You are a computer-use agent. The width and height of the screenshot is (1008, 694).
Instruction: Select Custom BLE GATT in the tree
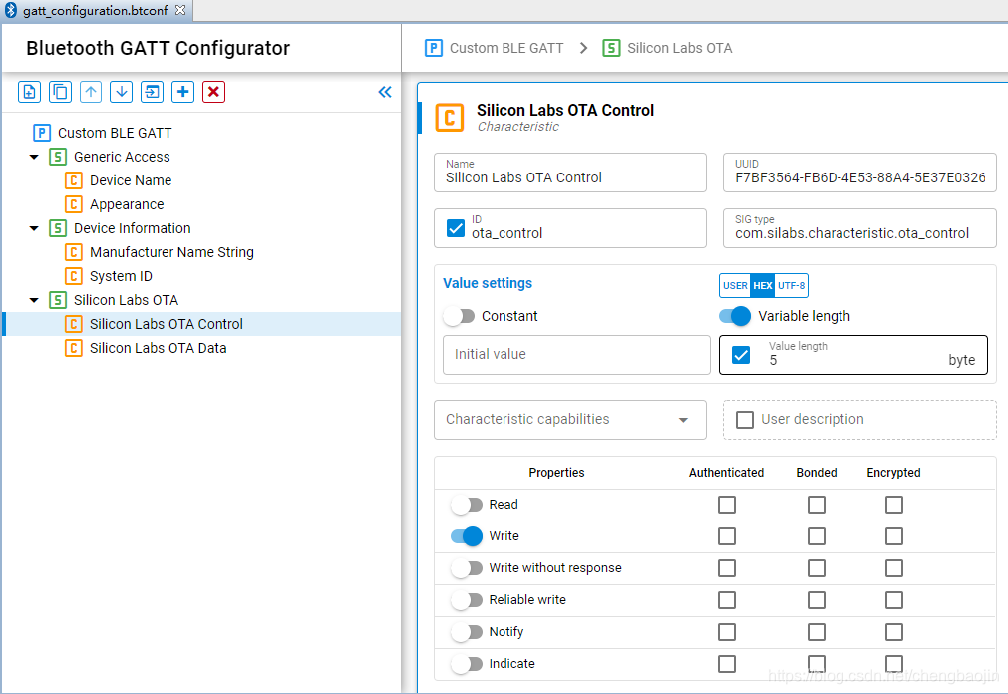click(x=115, y=133)
